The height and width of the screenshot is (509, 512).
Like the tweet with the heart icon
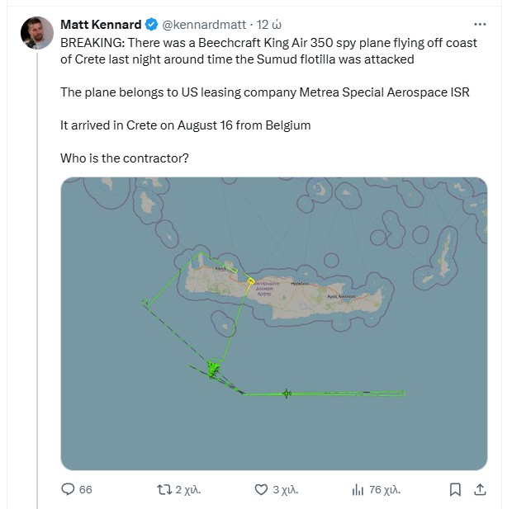pos(261,489)
